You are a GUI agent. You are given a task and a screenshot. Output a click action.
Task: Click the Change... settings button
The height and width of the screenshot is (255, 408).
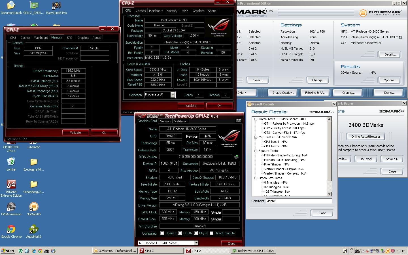click(x=318, y=80)
